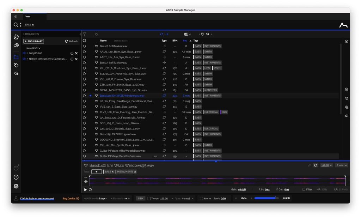This screenshot has height=218, width=361.
Task: Click the login or create account link
Action: pyautogui.click(x=37, y=199)
